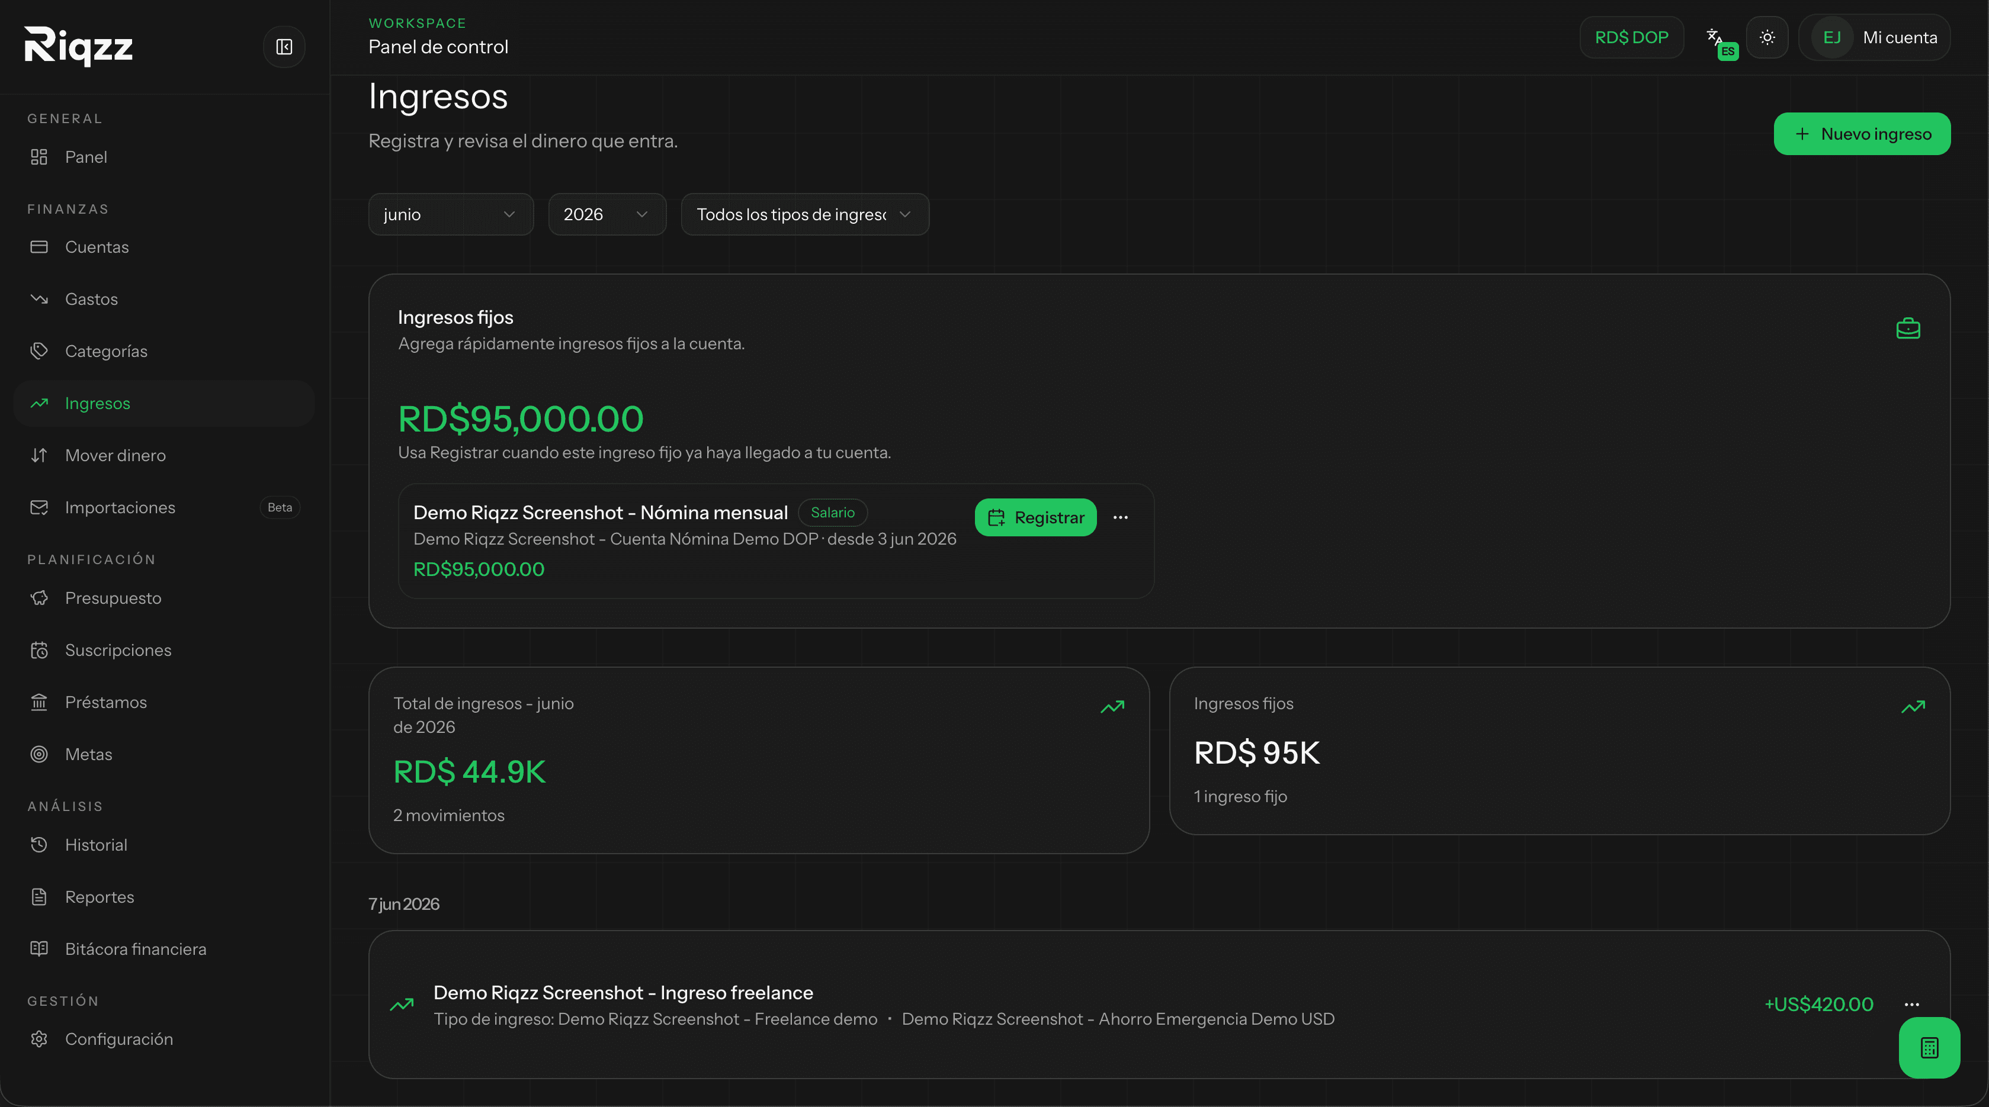This screenshot has width=1989, height=1107.
Task: Click the large RD$95,000.00 amount
Action: click(x=521, y=419)
